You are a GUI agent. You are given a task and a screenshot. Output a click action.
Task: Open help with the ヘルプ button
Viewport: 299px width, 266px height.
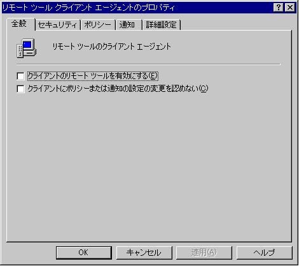[264, 253]
